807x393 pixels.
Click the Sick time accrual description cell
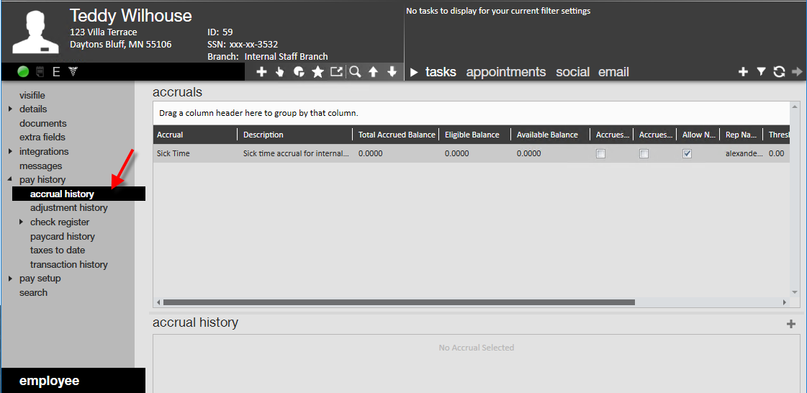295,154
